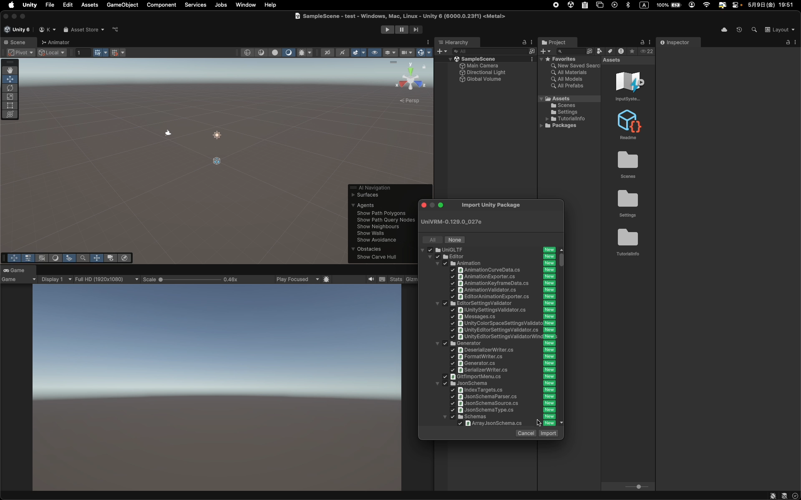The image size is (801, 500).
Task: Lock the Hierarchy panel
Action: click(524, 42)
